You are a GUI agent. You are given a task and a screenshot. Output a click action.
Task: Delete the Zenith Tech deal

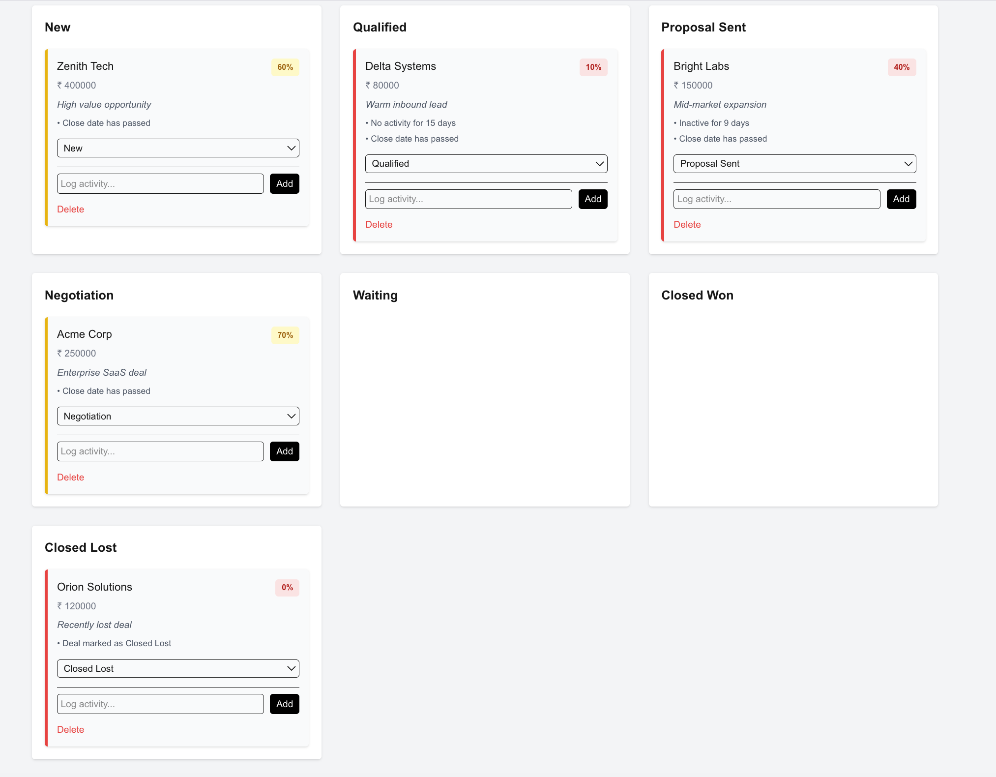pyautogui.click(x=70, y=209)
